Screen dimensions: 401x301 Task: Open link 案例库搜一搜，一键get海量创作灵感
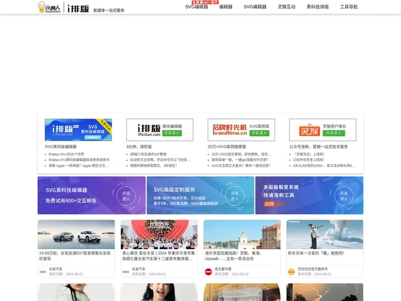(240, 160)
